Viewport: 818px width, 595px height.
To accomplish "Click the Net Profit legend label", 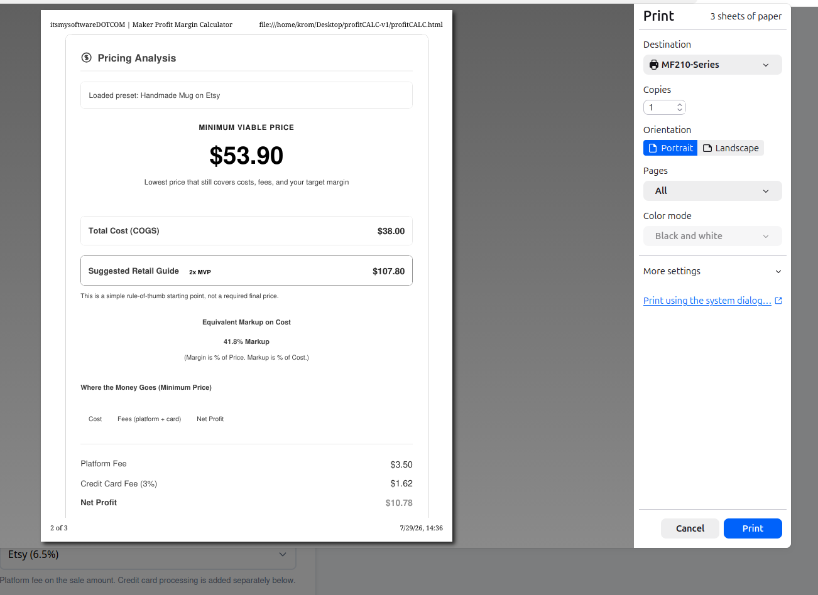I will (210, 419).
